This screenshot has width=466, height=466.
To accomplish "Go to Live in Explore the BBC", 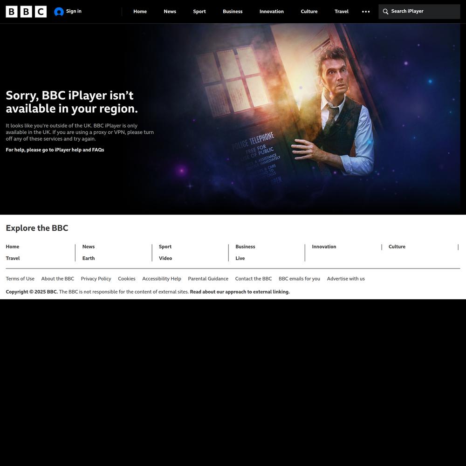I will [x=240, y=258].
